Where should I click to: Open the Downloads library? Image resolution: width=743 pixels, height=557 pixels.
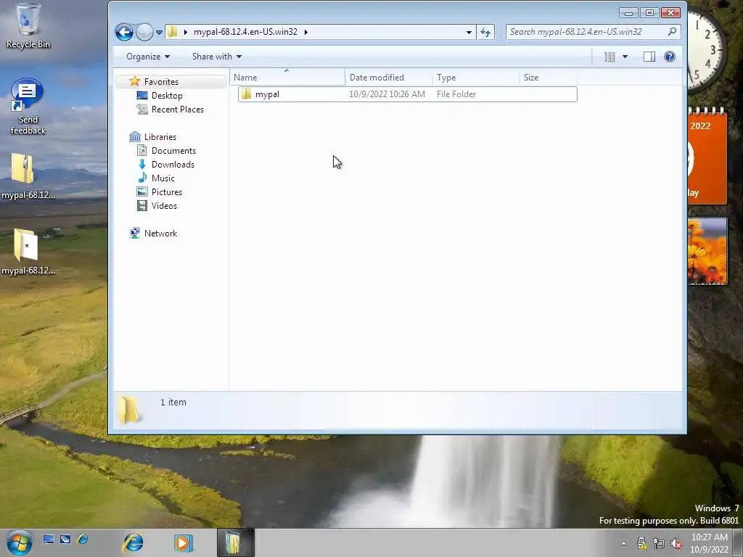point(173,165)
